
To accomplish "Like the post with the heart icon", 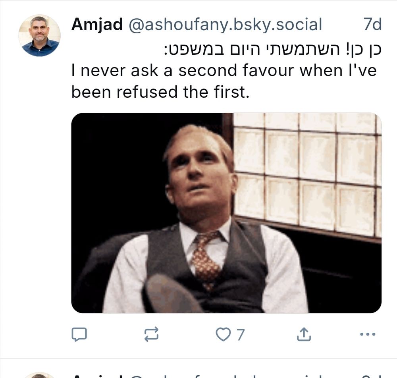I will click(x=223, y=335).
